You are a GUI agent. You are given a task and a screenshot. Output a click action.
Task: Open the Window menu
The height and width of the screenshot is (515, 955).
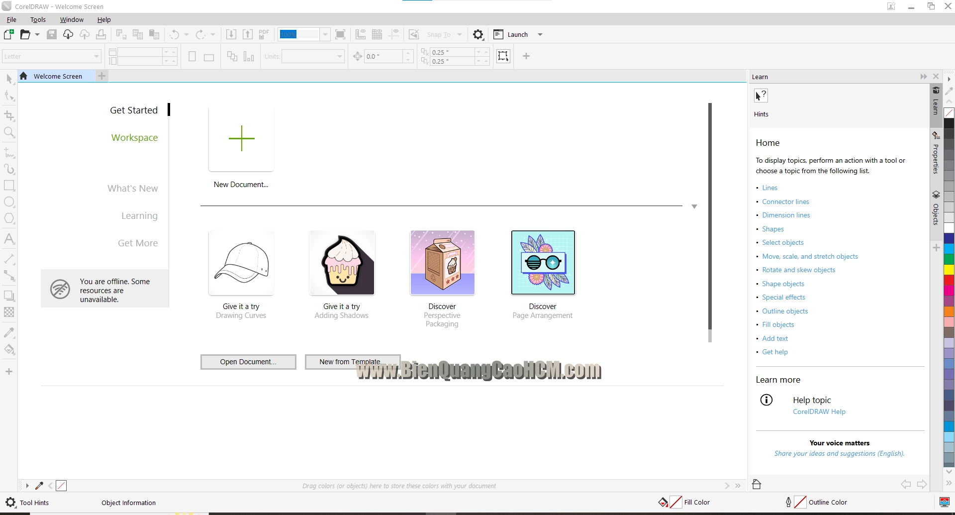pos(72,20)
